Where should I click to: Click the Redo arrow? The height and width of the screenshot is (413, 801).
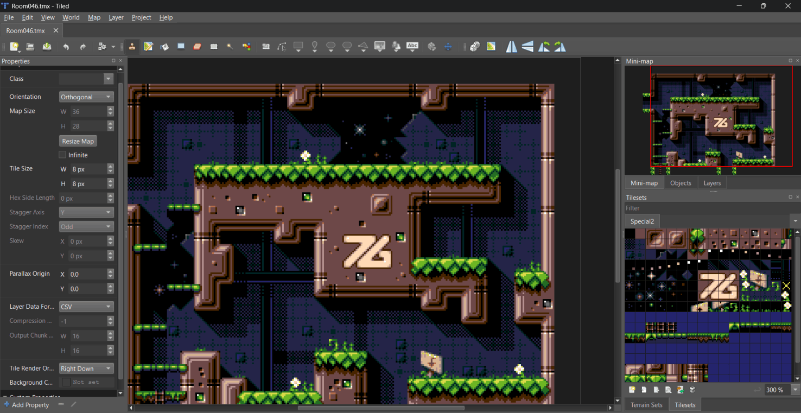[x=82, y=47]
